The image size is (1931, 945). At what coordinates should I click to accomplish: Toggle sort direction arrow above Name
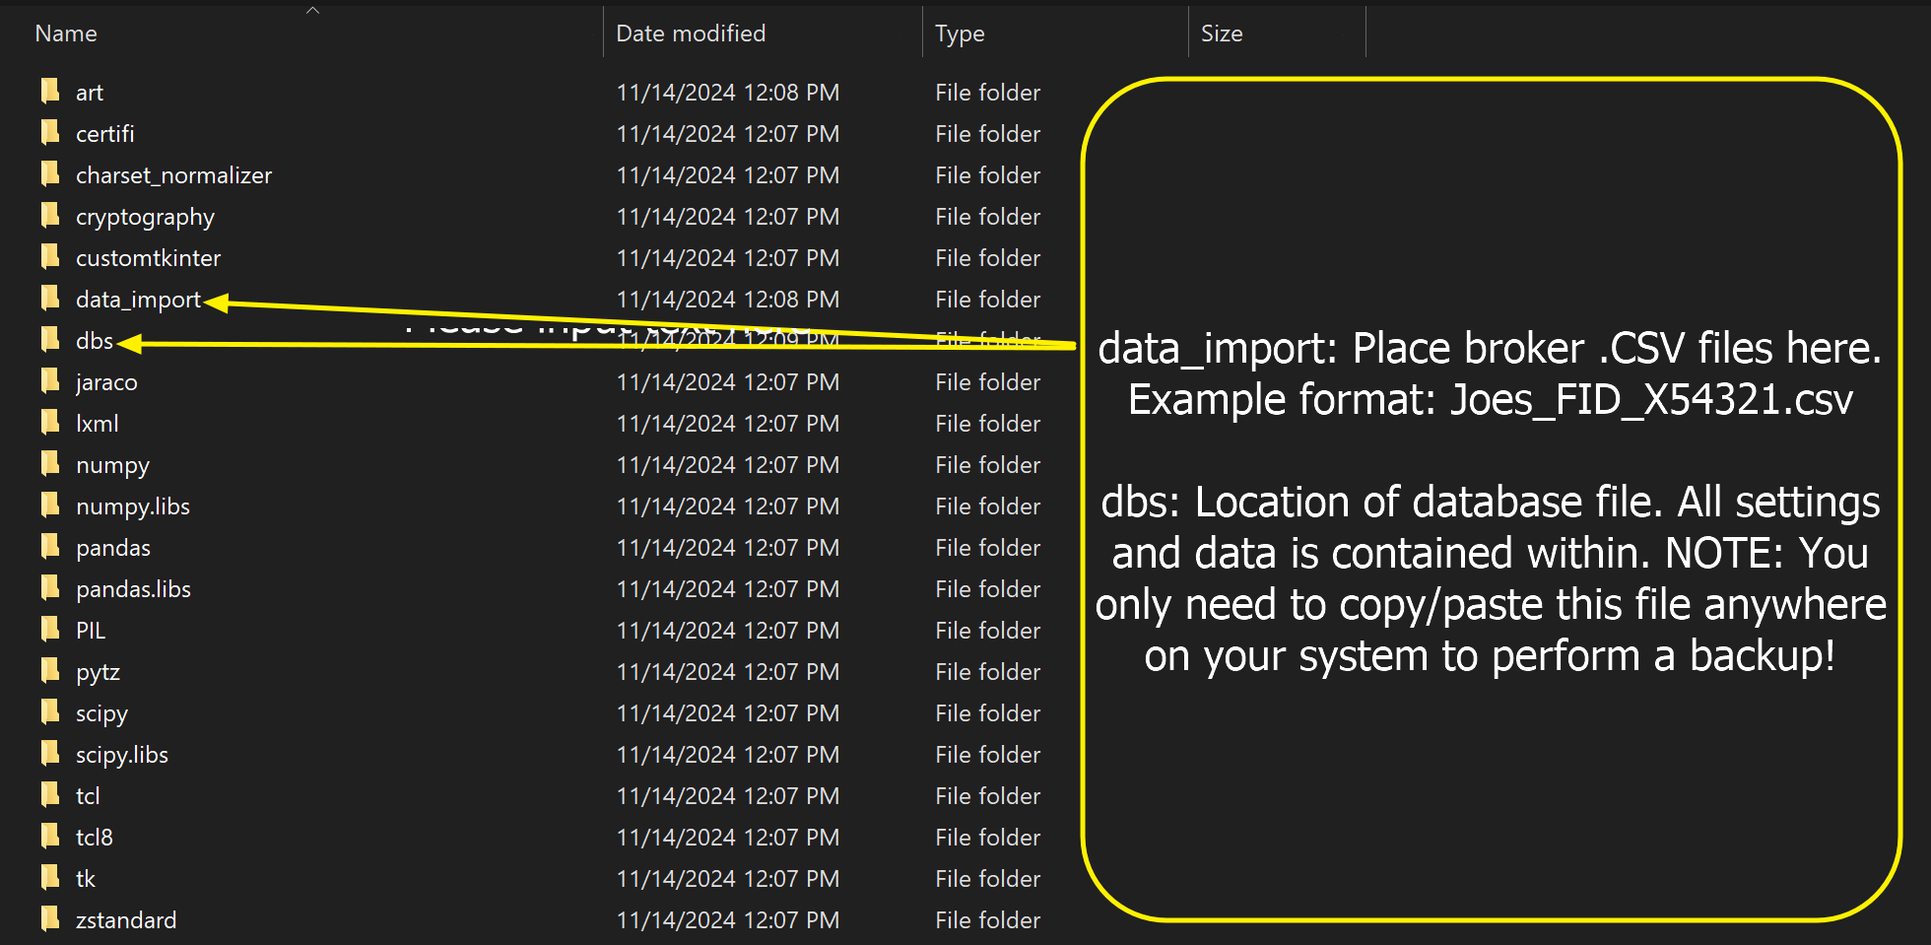312,11
